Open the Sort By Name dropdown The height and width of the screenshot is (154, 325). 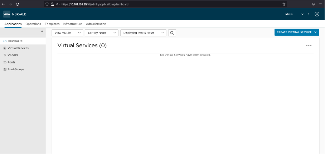(101, 33)
